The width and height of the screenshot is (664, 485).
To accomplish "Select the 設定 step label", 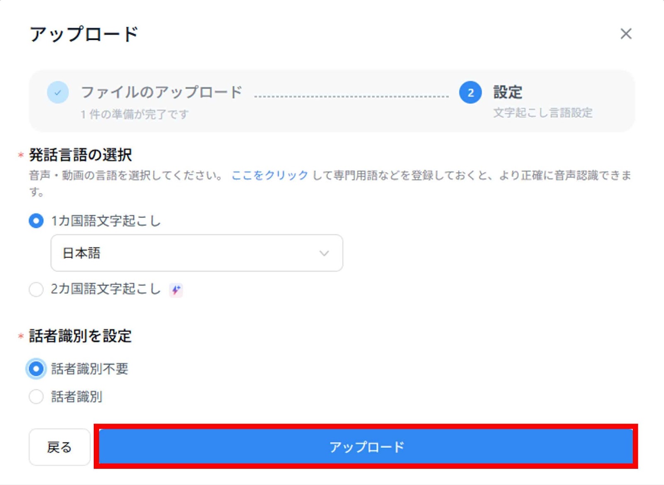I will 507,92.
